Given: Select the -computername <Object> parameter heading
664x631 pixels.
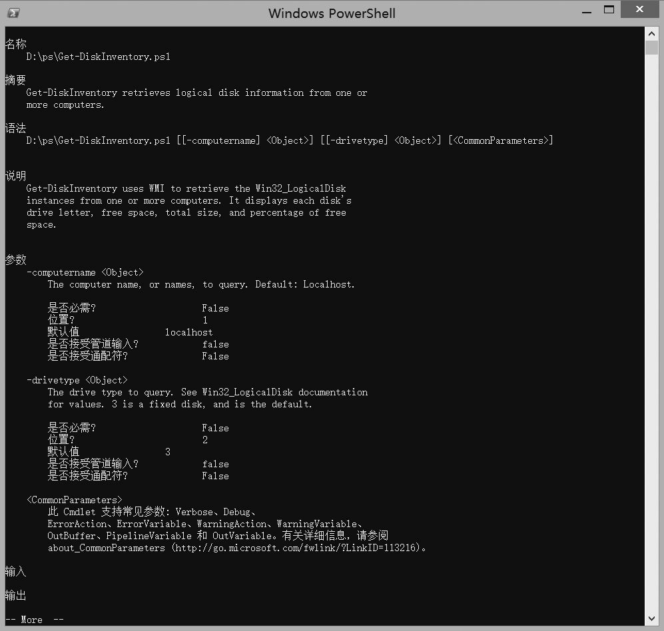Looking at the screenshot, I should coord(85,272).
